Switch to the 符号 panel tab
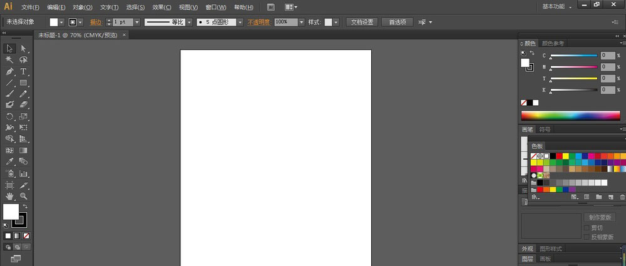Screen dimensions: 626x266 [x=545, y=130]
